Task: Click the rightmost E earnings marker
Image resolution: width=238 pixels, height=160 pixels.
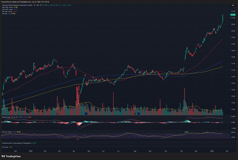Action: [x=135, y=113]
